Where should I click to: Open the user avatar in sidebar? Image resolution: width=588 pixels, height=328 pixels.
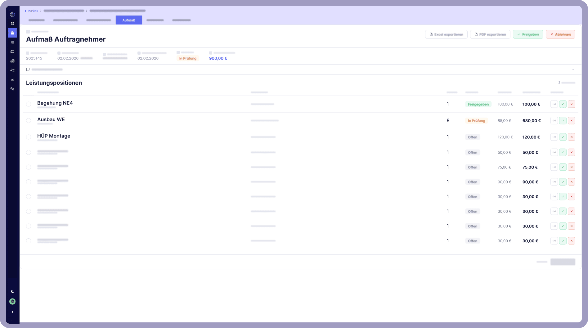[12, 301]
